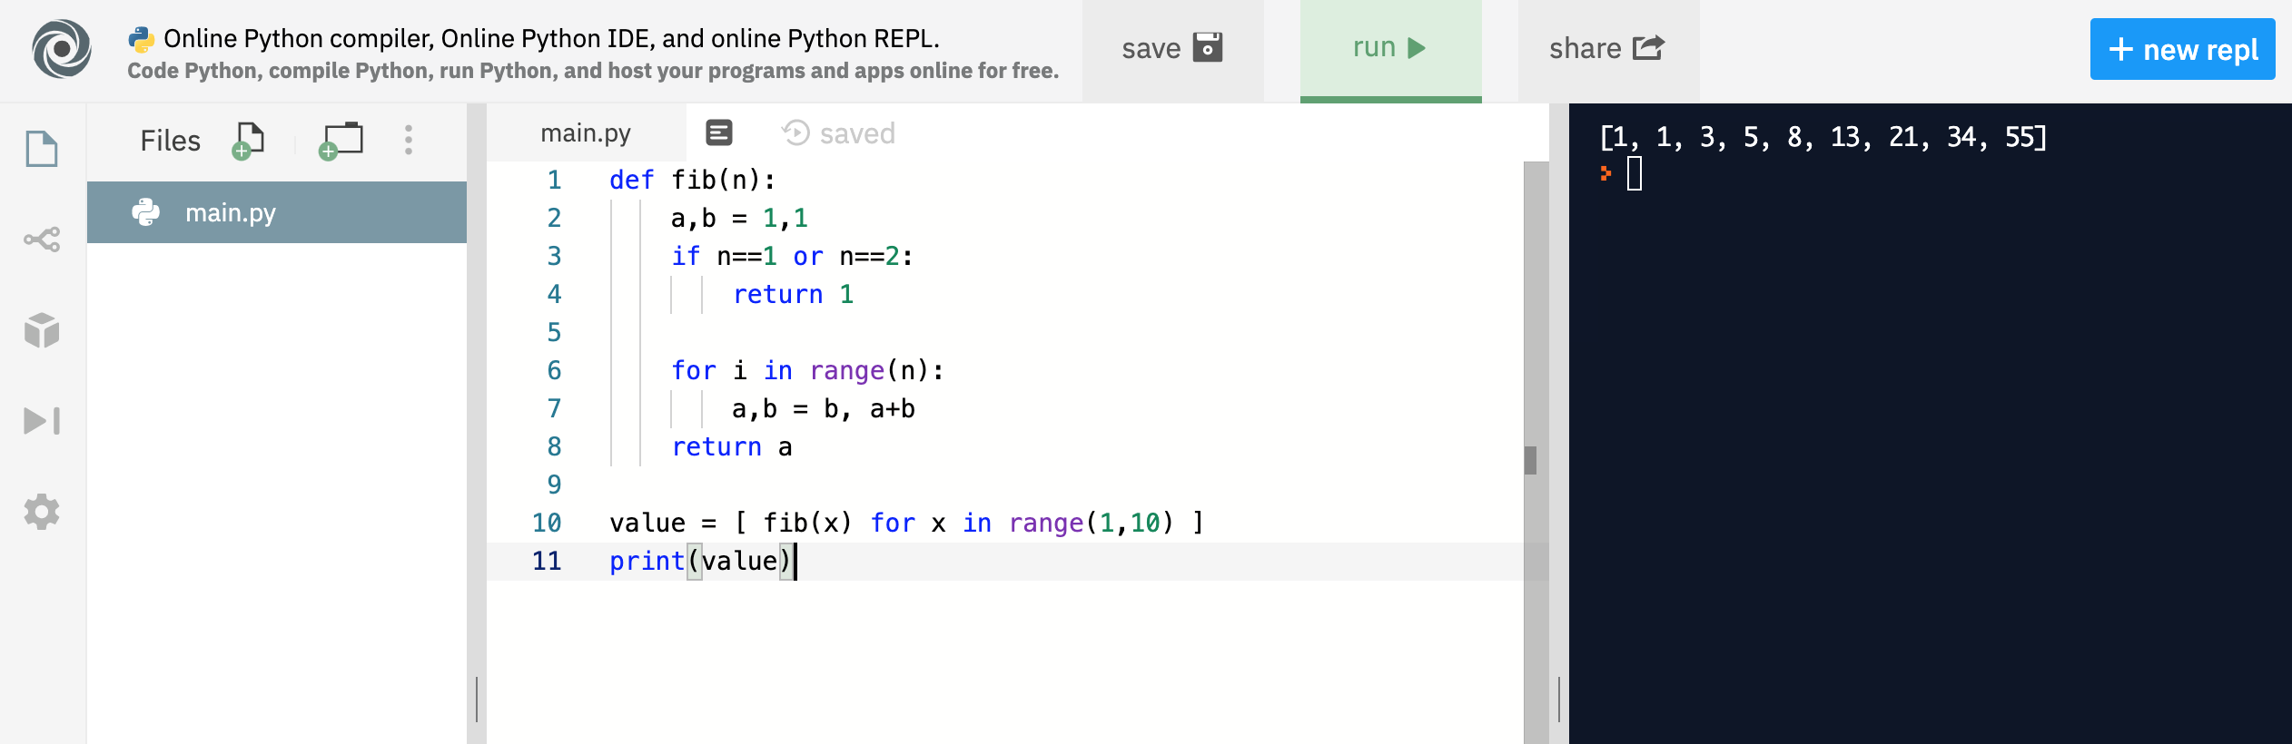Open the debugger play-step sidebar icon
This screenshot has height=744, width=2292.
(x=42, y=421)
